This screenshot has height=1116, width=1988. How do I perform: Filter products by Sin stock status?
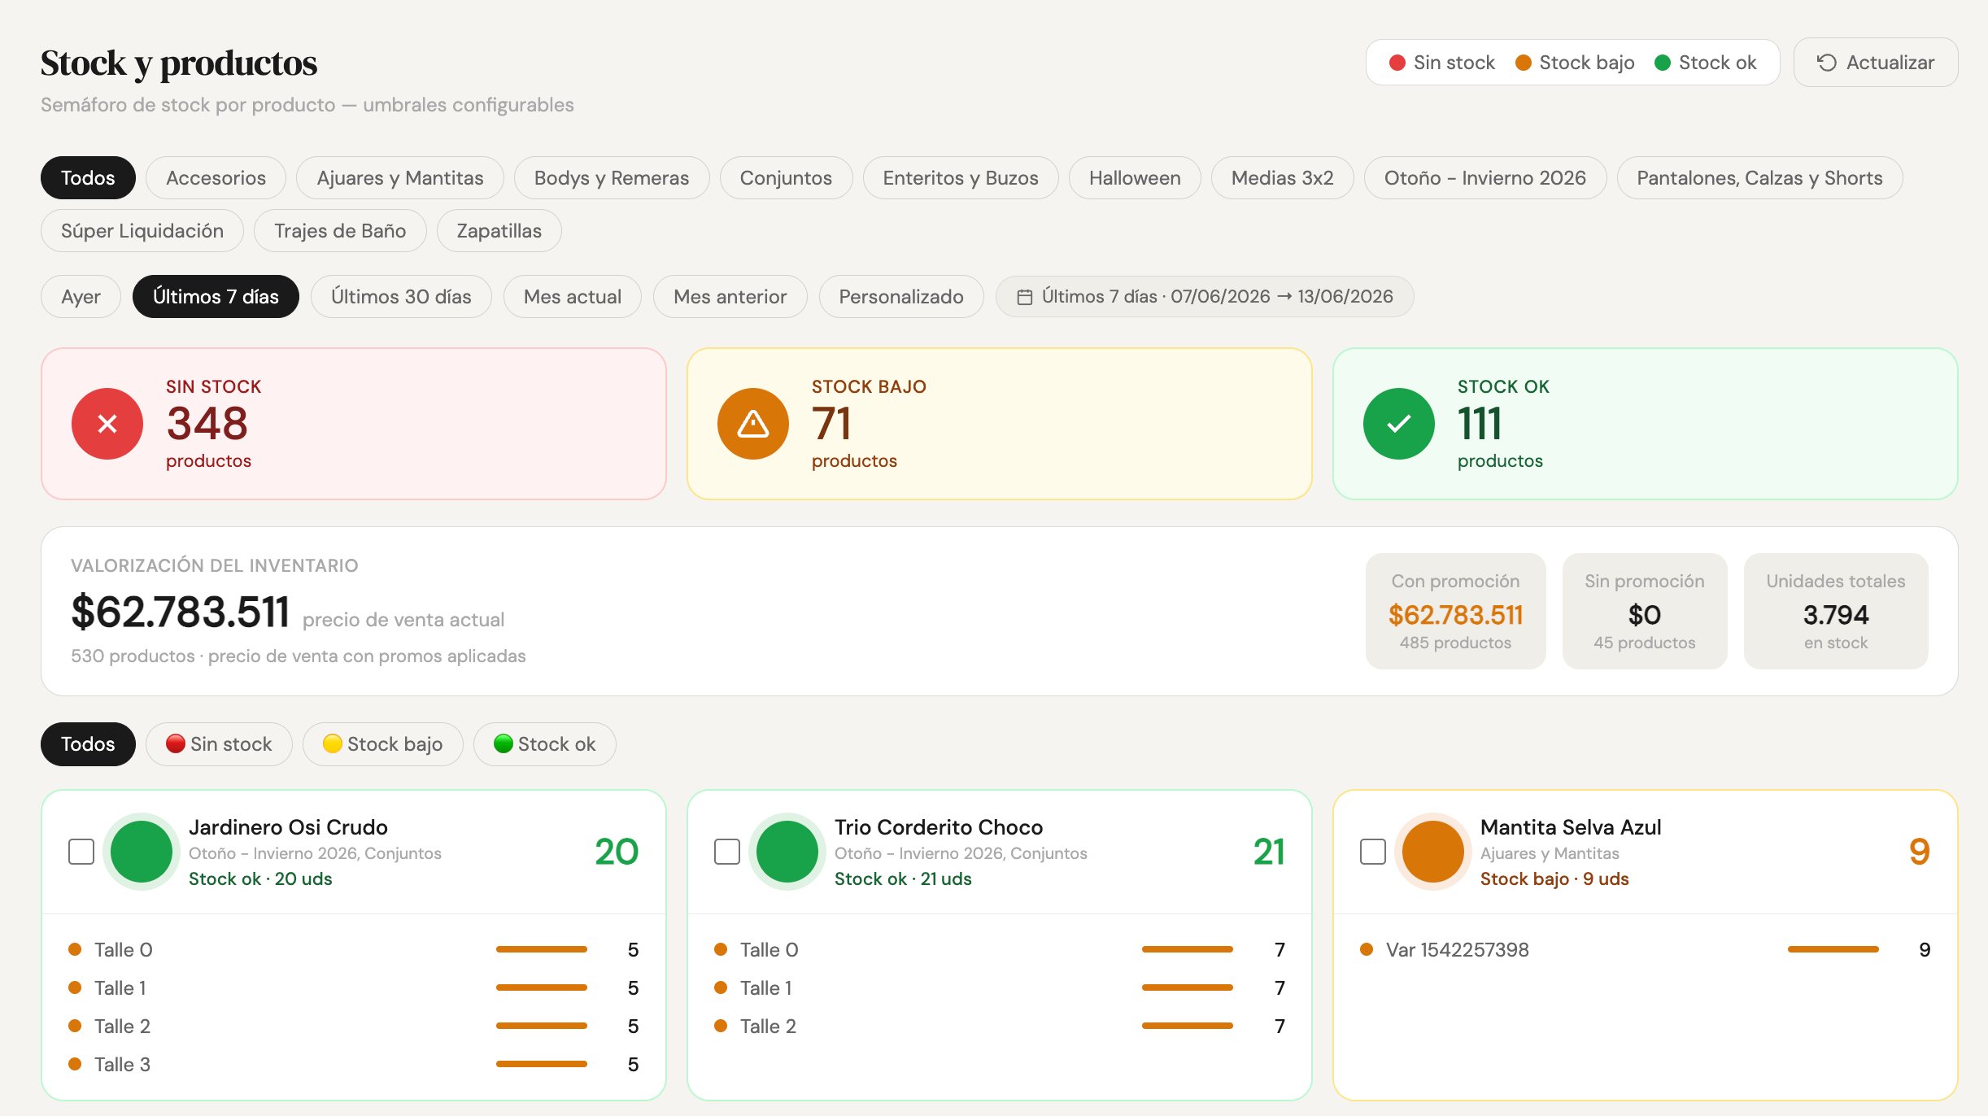point(219,744)
